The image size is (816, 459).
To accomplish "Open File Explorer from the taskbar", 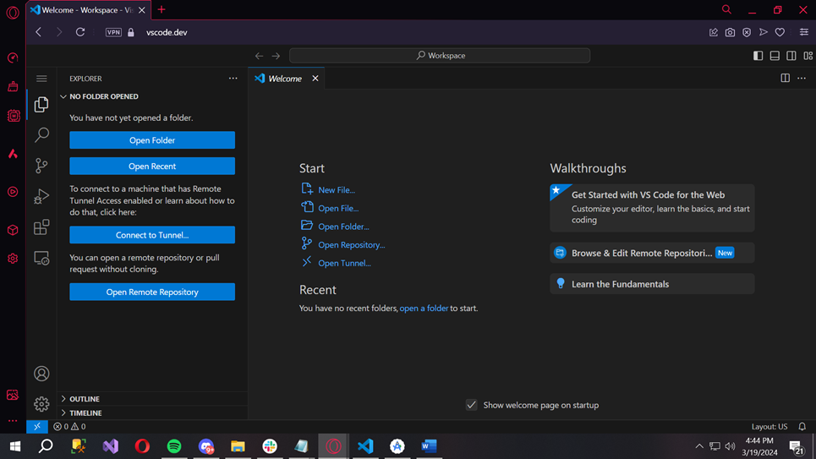I will tap(238, 446).
